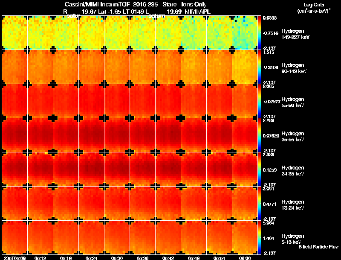Click the 235T05:06 start time label
The image size is (341, 260).
click(x=15, y=258)
